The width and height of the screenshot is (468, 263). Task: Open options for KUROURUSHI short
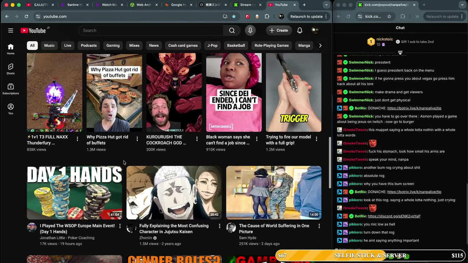[x=197, y=139]
